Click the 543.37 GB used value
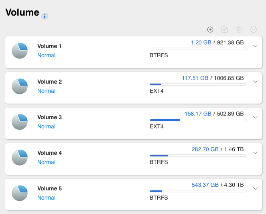Image resolution: width=266 pixels, height=214 pixels. pyautogui.click(x=205, y=185)
